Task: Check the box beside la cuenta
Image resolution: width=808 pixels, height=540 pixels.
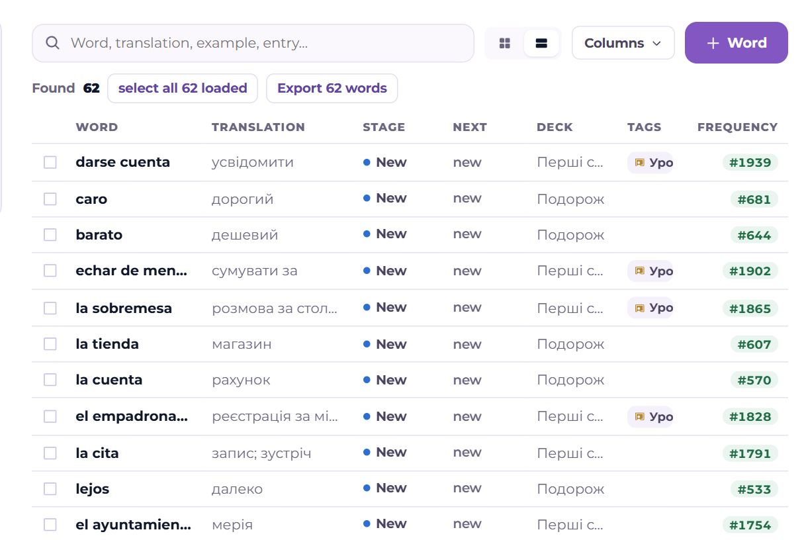Action: 50,380
